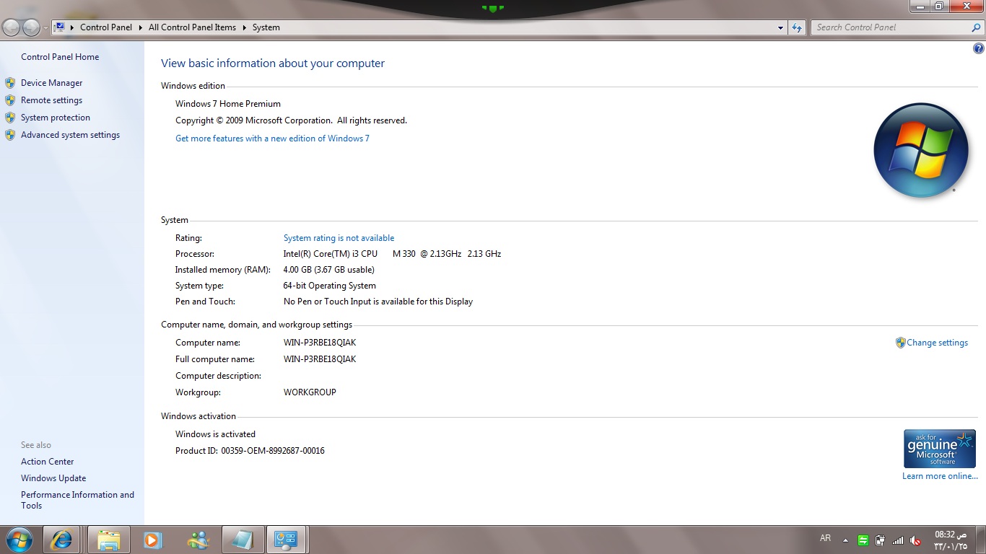This screenshot has width=986, height=554.
Task: Click the Show desktop strip
Action: 980,540
